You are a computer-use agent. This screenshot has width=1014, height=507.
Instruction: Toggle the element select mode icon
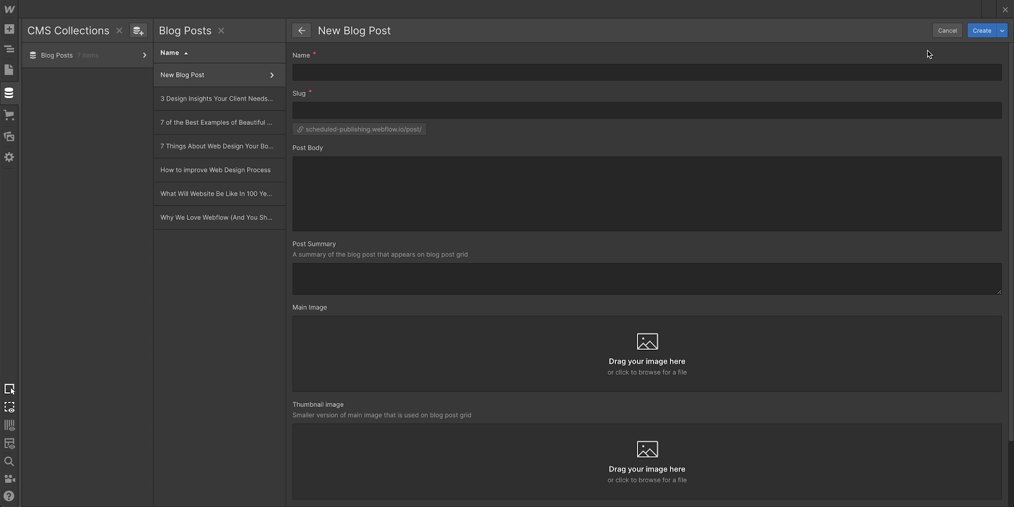tap(9, 389)
